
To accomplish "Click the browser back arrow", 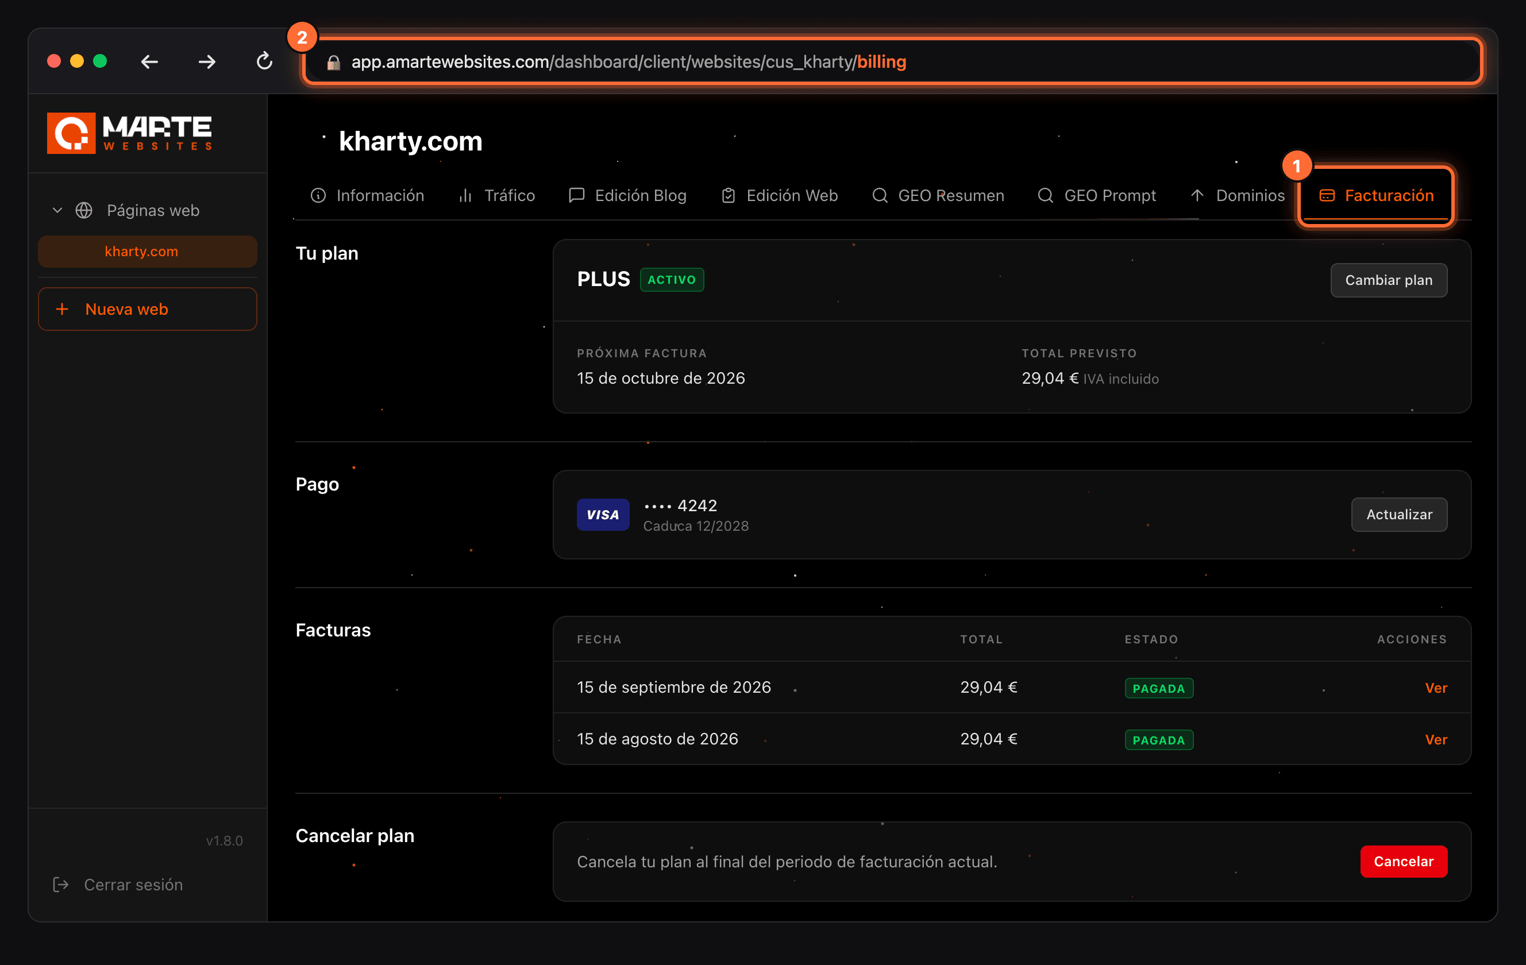I will 149,62.
